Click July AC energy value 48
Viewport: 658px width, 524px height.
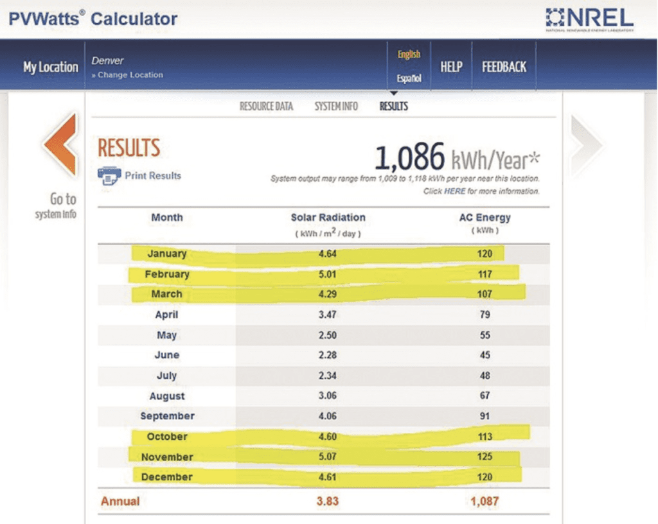(x=485, y=376)
